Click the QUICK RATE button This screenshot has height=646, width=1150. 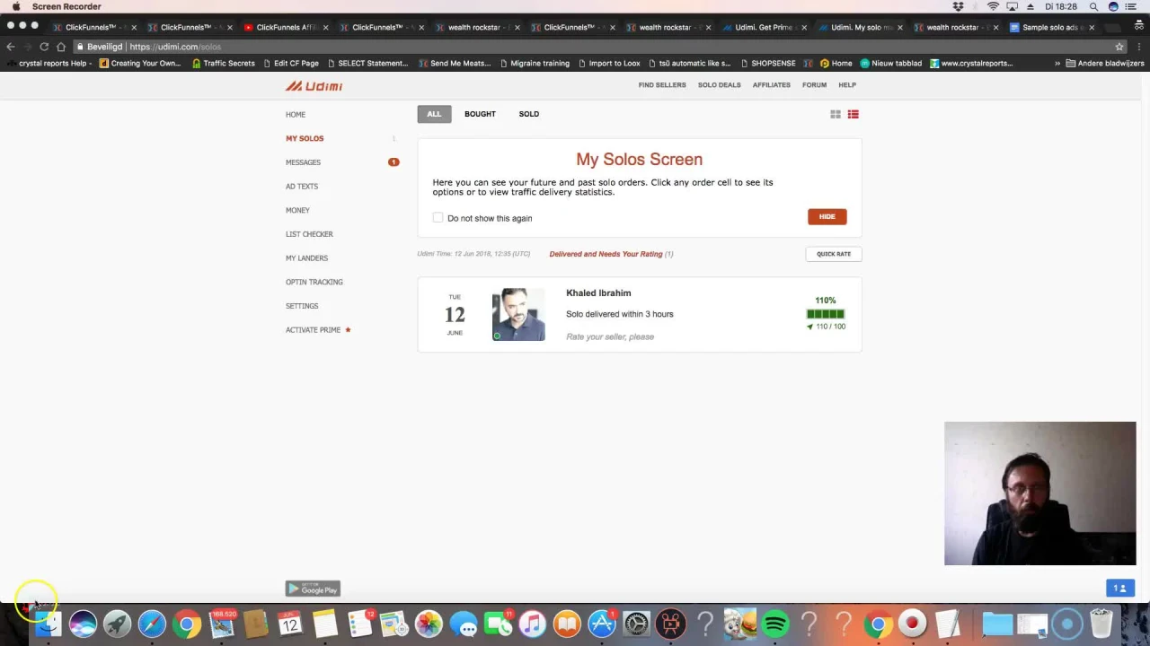pyautogui.click(x=834, y=254)
